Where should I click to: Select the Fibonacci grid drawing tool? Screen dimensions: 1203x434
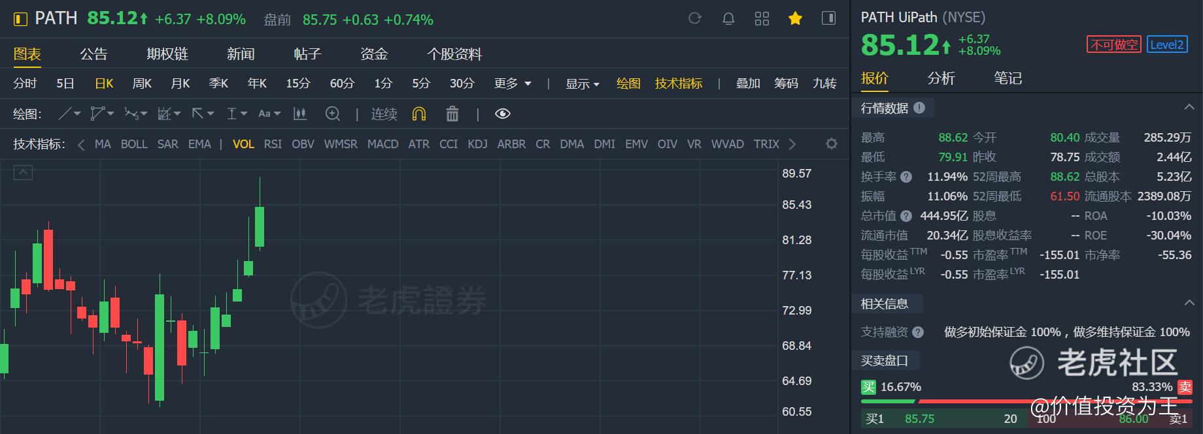click(165, 114)
